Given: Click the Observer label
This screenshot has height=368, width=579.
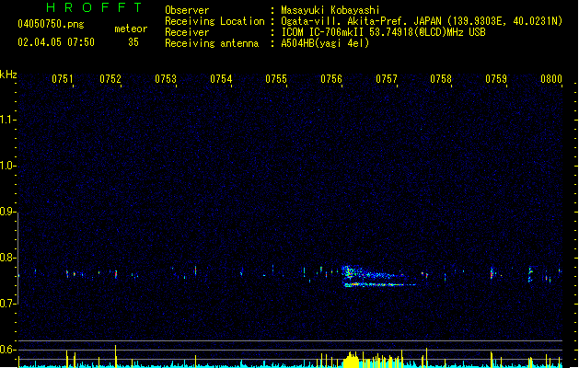Looking at the screenshot, I should coord(187,10).
